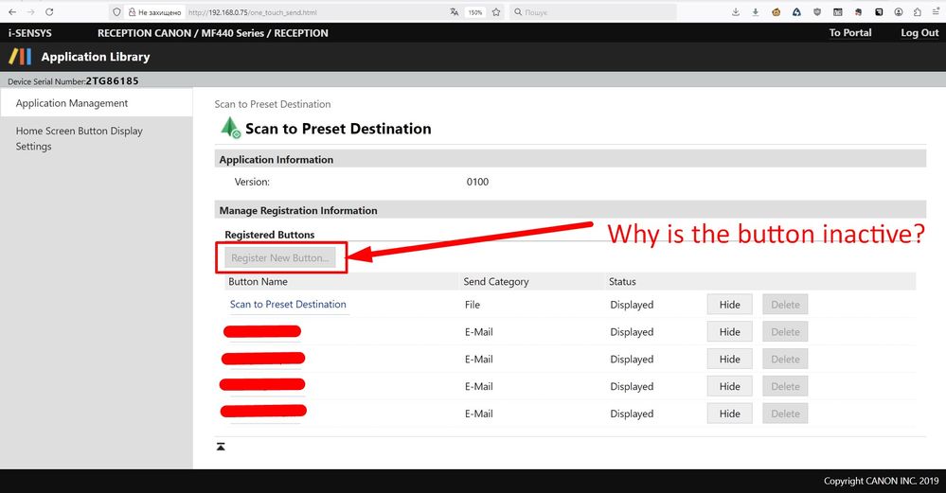Open the 150% zoom level indicator
The image size is (946, 493).
474,12
